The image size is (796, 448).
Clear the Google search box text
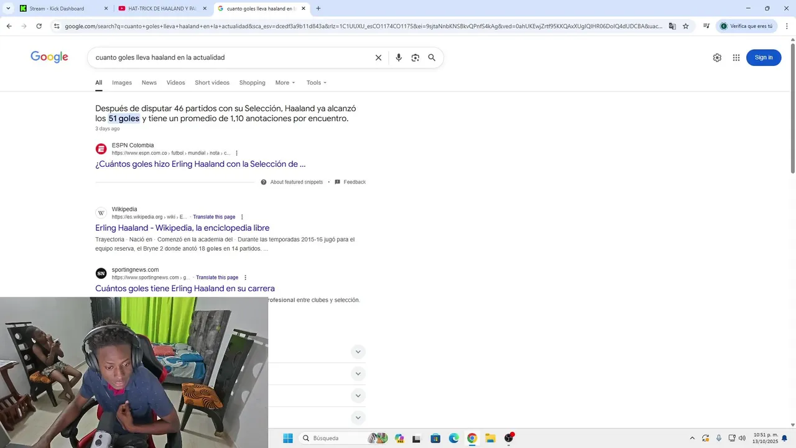click(378, 57)
